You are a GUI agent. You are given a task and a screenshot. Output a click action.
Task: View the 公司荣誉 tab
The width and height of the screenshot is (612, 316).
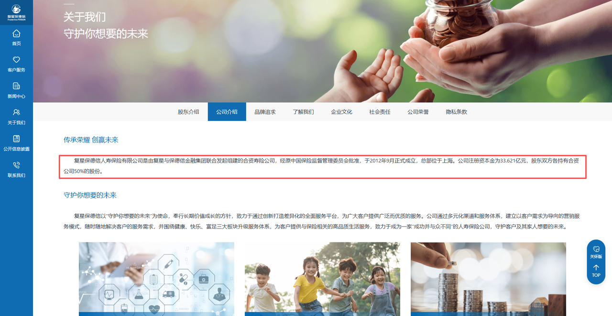pyautogui.click(x=418, y=112)
